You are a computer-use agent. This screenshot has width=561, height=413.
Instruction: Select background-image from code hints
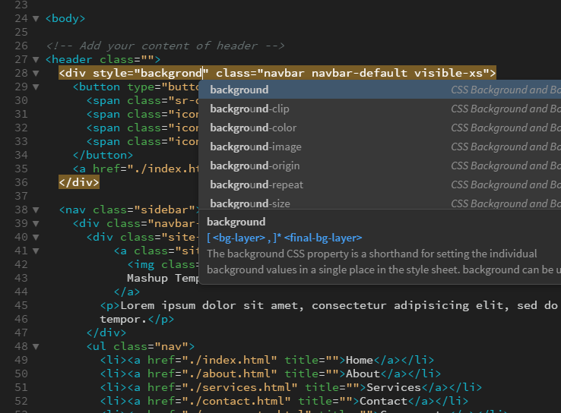(255, 147)
